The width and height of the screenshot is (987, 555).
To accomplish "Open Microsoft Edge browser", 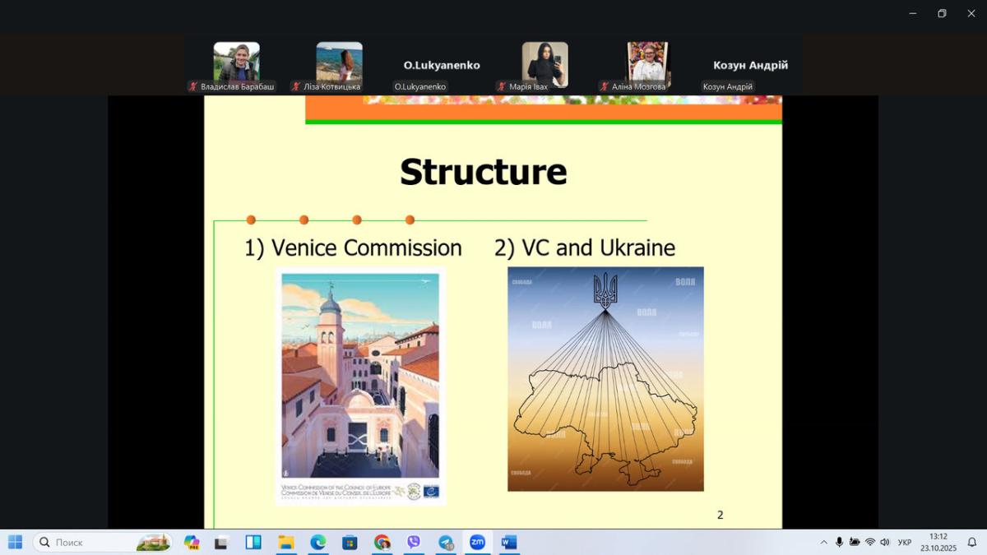I will pyautogui.click(x=317, y=542).
